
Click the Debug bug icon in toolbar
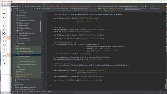click(144, 6)
